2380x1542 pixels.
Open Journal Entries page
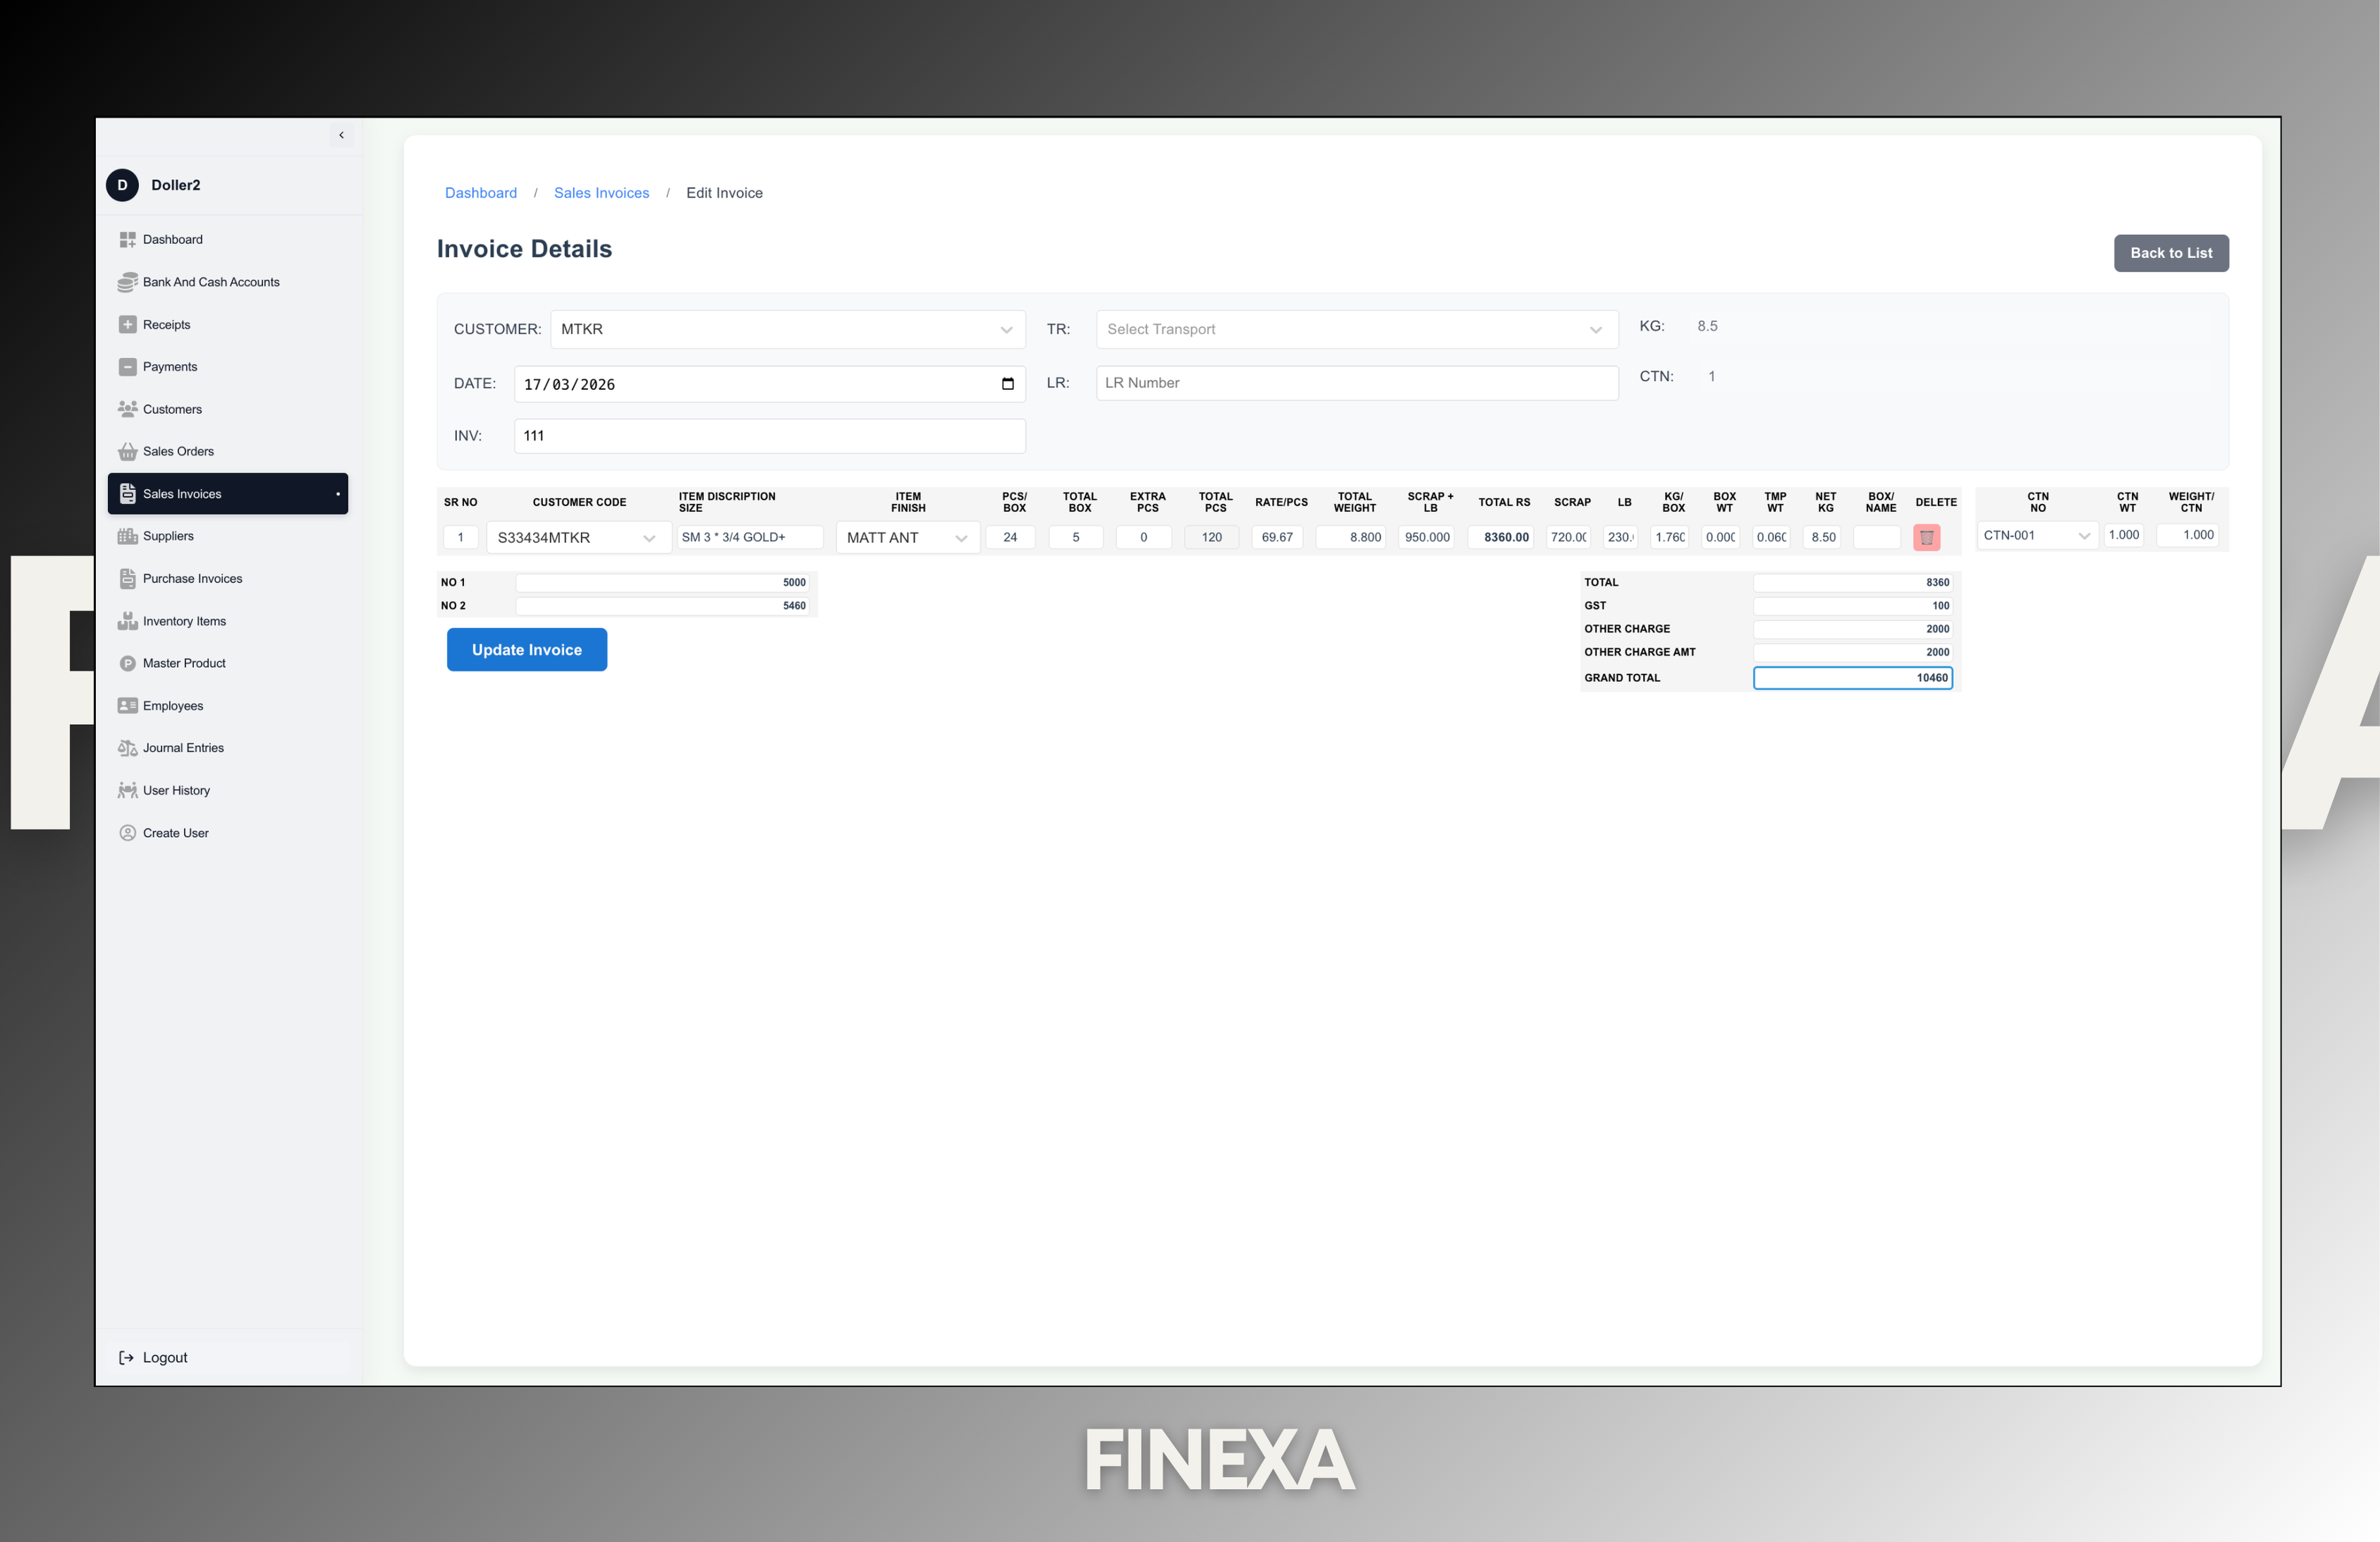[183, 747]
